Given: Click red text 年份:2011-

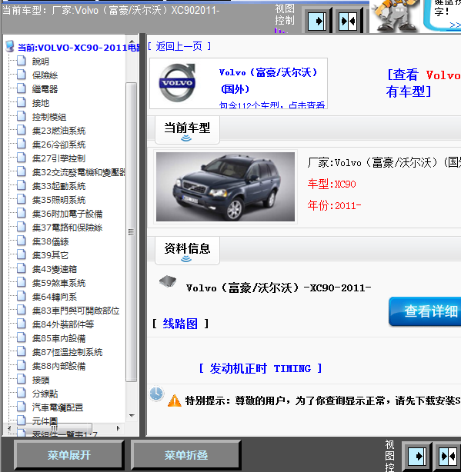Looking at the screenshot, I should (x=334, y=205).
